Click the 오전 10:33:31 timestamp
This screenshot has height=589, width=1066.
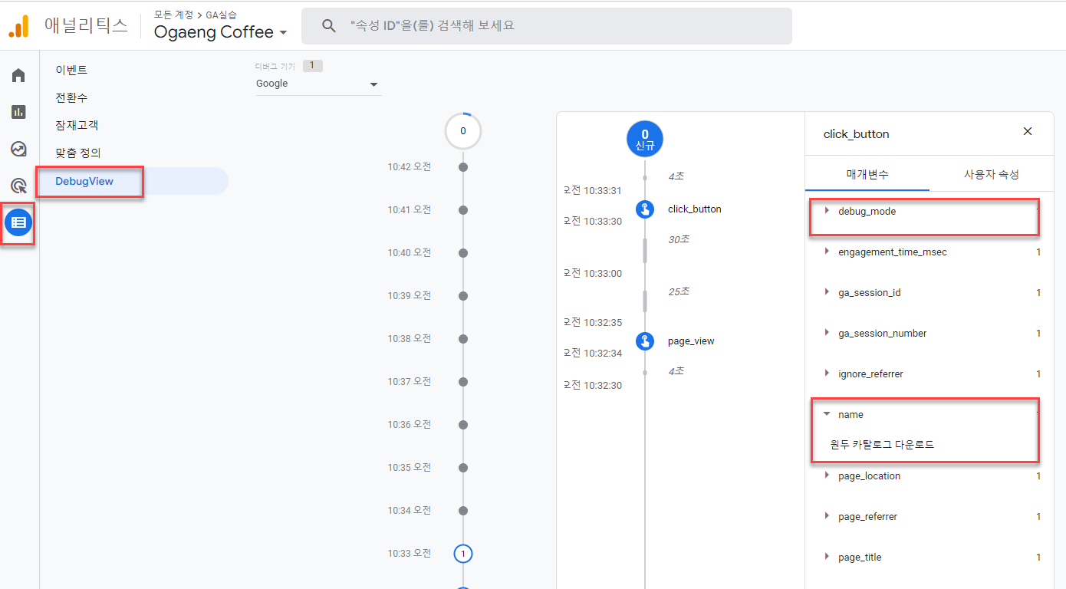593,190
